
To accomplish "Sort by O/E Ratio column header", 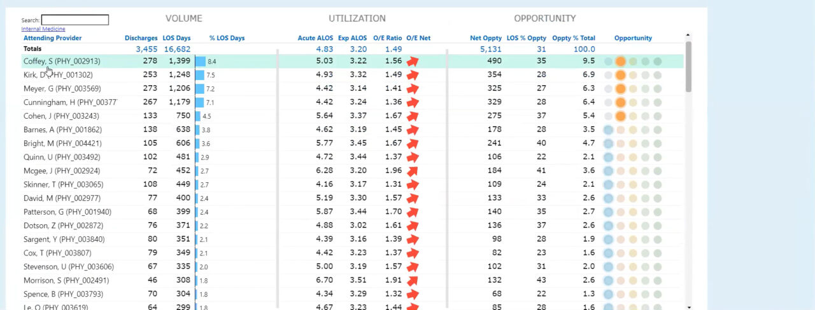I will [x=387, y=38].
